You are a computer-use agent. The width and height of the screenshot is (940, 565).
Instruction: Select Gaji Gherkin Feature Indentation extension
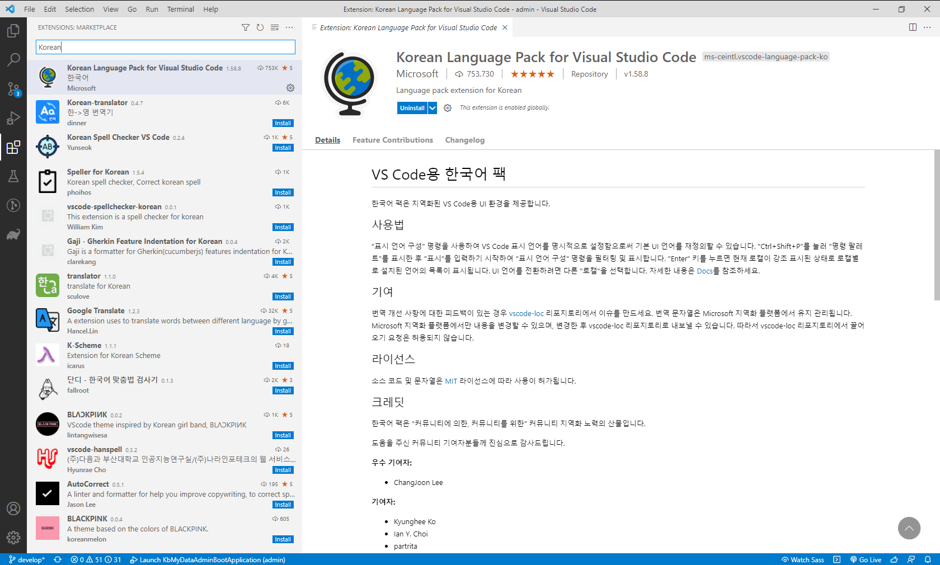click(x=164, y=251)
